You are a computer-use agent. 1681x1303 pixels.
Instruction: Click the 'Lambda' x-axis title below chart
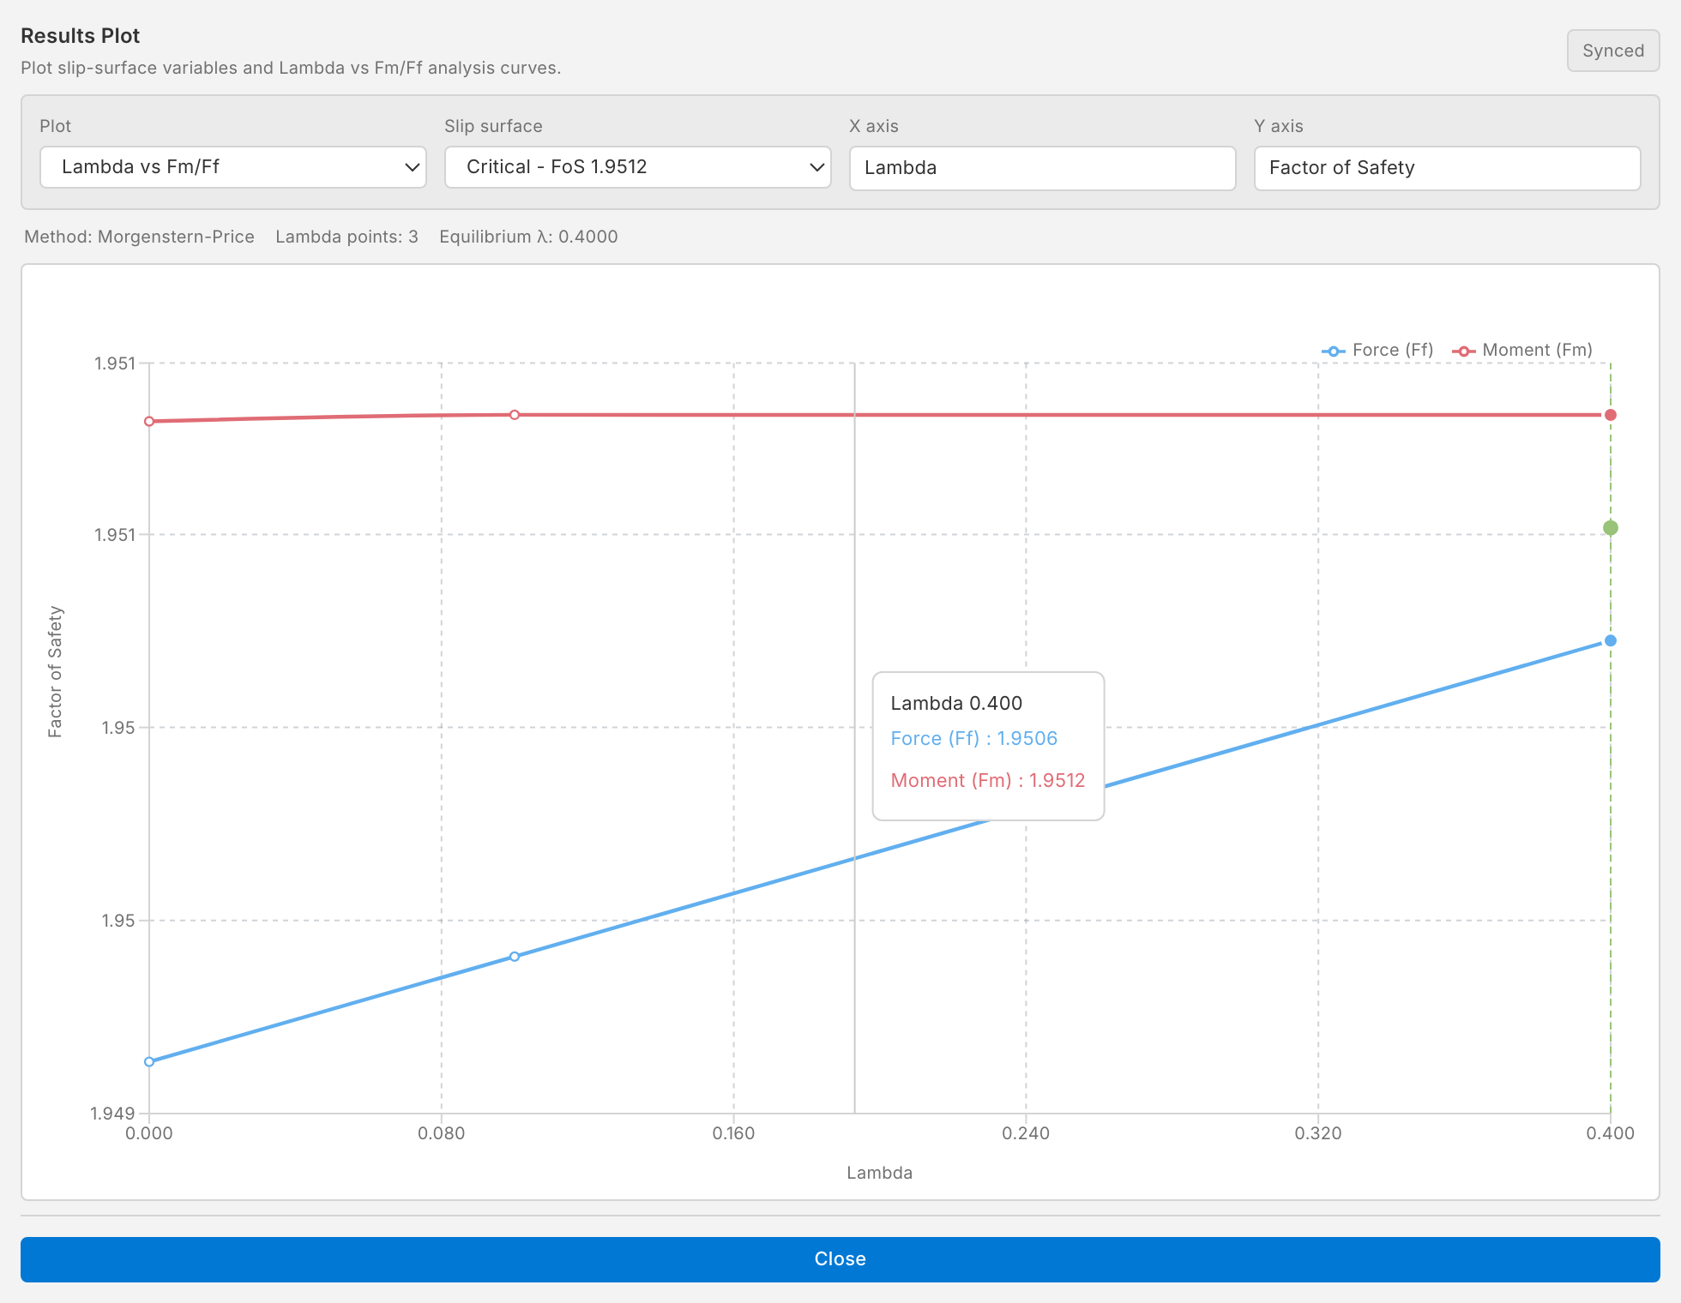pyautogui.click(x=879, y=1173)
